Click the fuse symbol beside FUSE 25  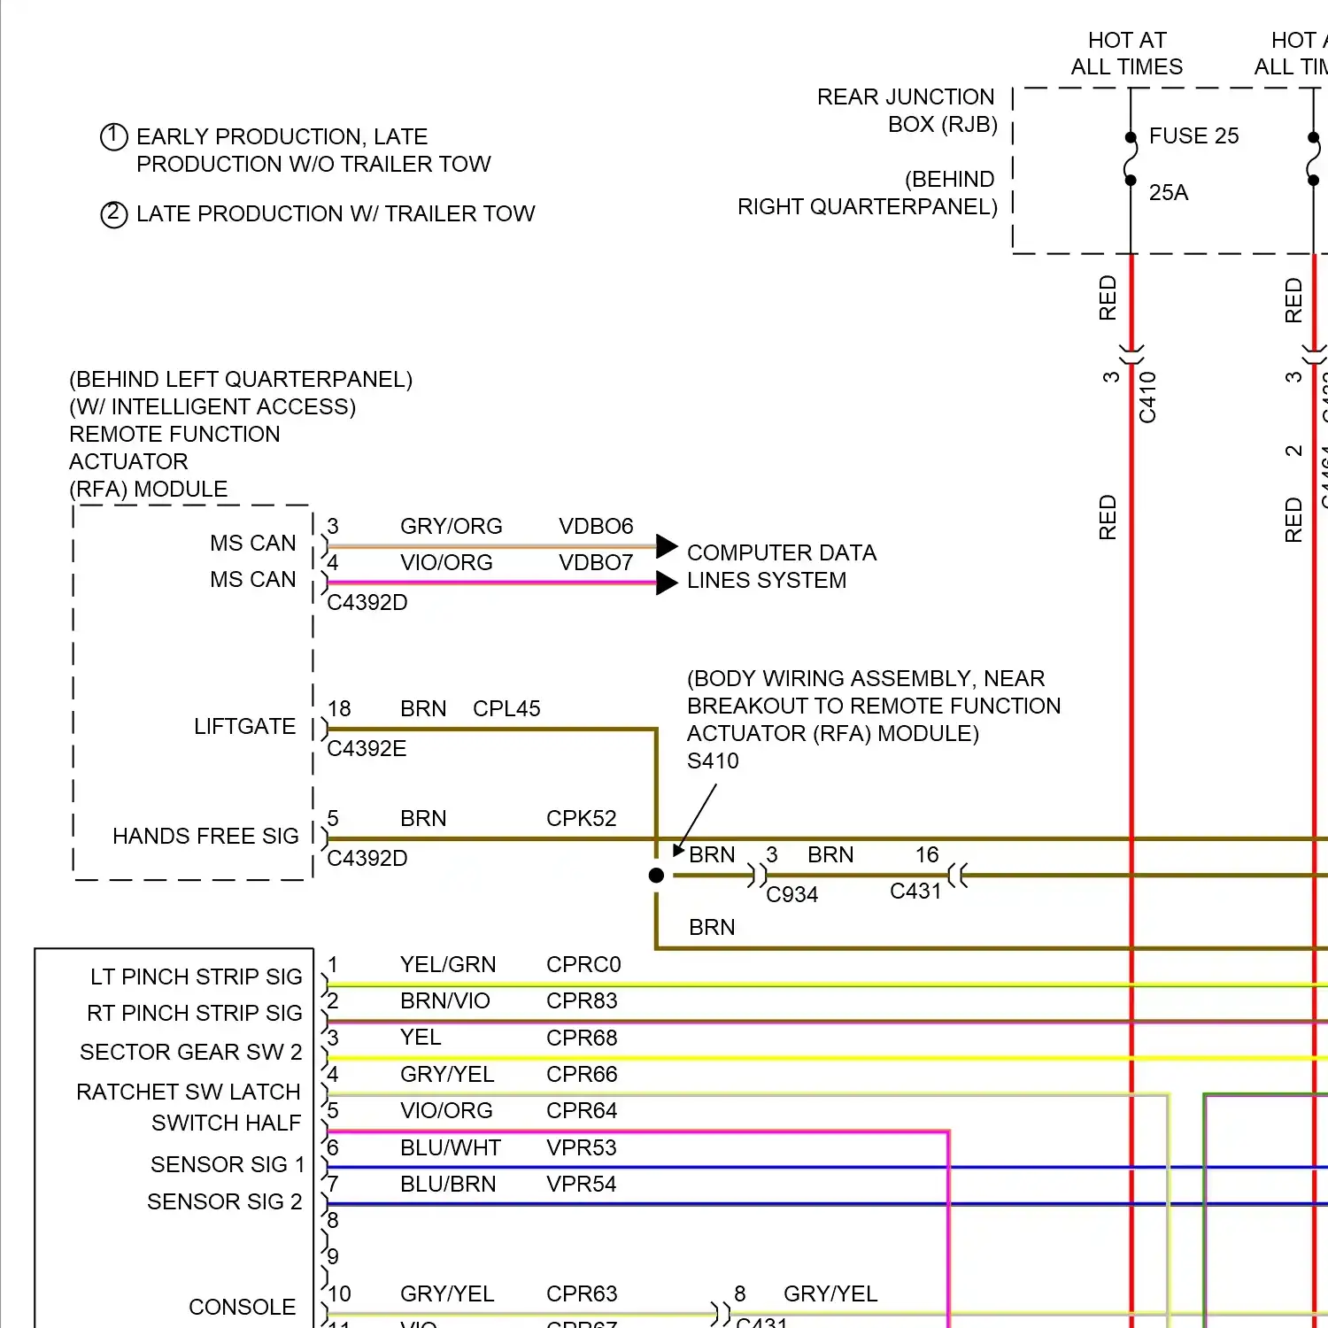(x=1131, y=159)
